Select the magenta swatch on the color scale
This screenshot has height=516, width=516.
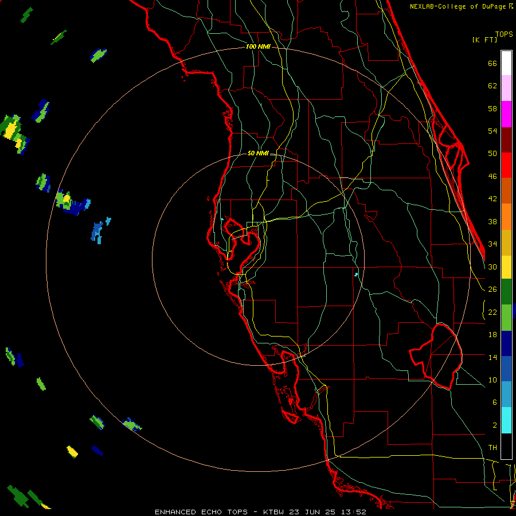506,114
